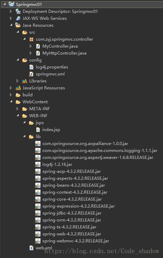This screenshot has width=163, height=258.
Task: Click the META-INF folder icon
Action: coord(25,109)
